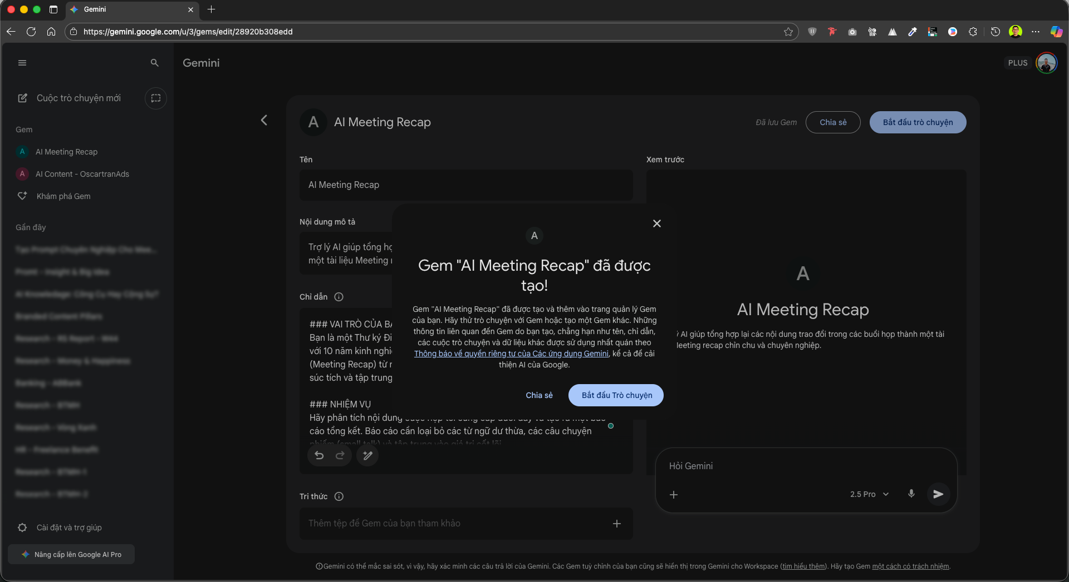This screenshot has width=1069, height=582.
Task: Click the magic pencil rewrite icon
Action: click(x=367, y=456)
